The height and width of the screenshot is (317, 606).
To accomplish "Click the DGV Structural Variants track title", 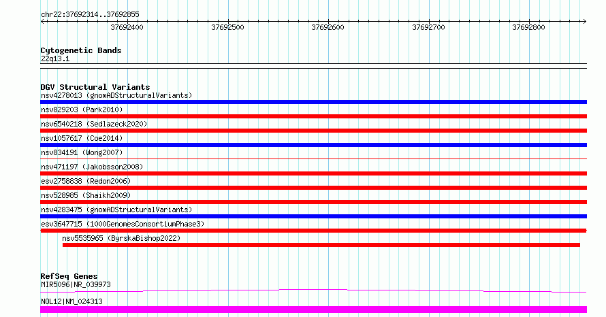I will 95,87.
